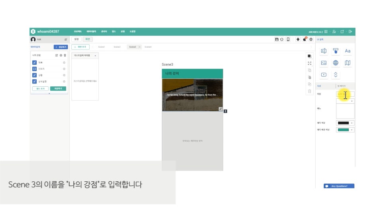The width and height of the screenshot is (385, 216).
Task: Select the 이미지 image field row
Action: [x=49, y=69]
